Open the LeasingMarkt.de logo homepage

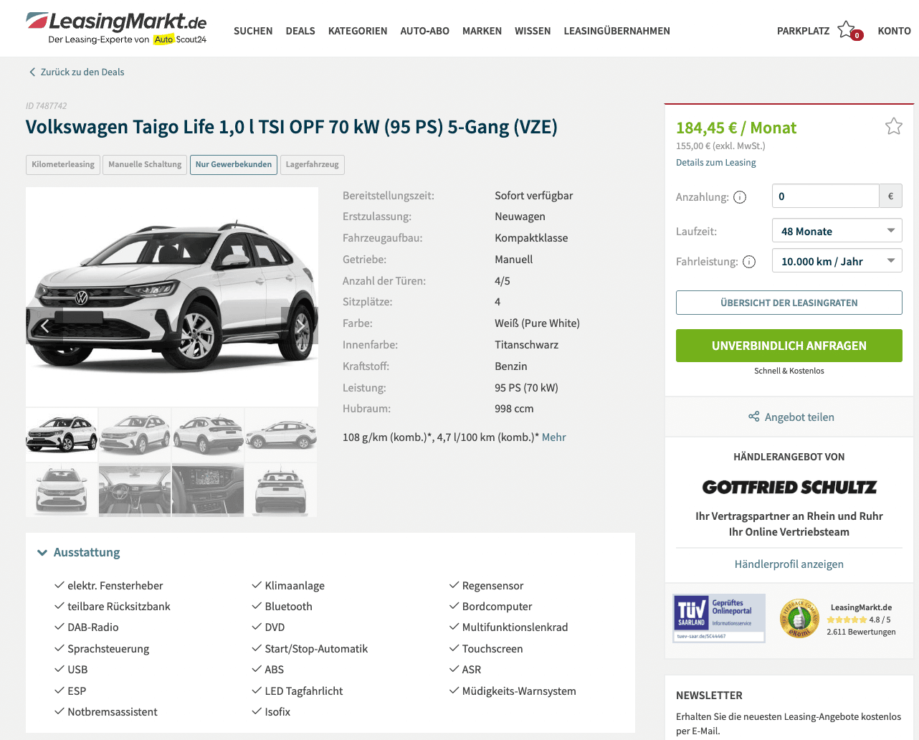tap(117, 29)
